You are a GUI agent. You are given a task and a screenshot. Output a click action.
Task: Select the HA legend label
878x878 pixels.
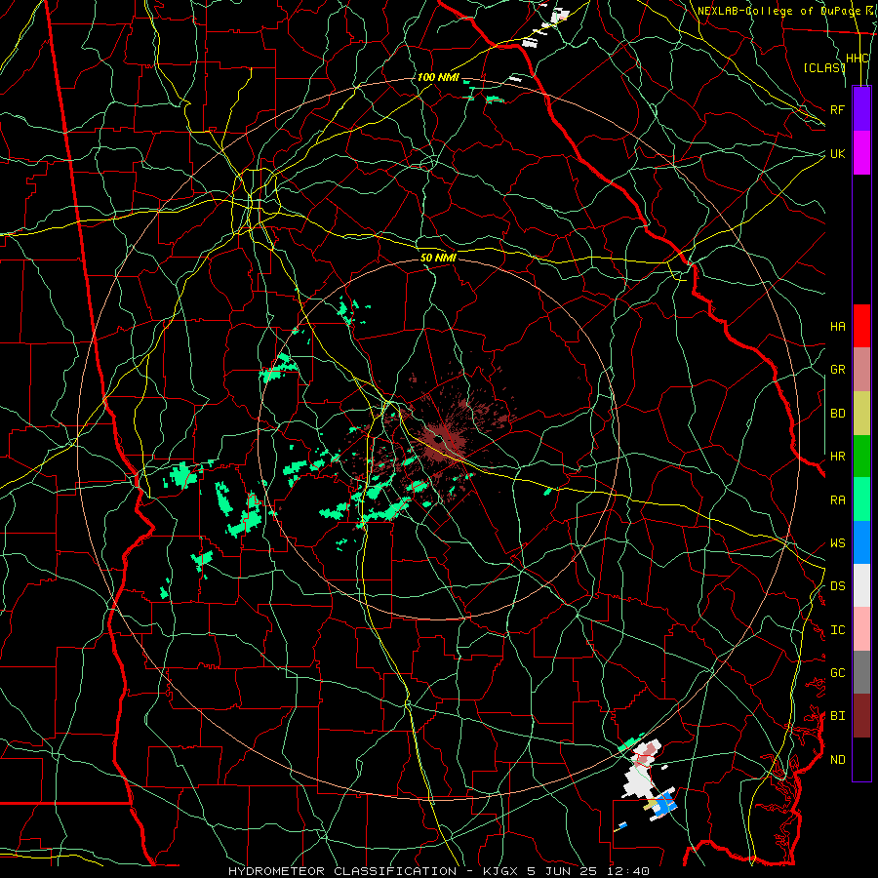pos(837,326)
